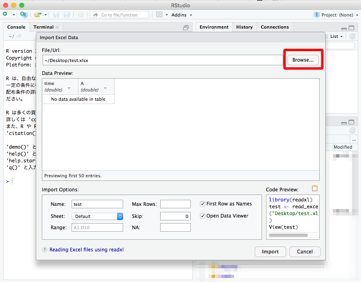The width and height of the screenshot is (361, 282).
Task: Click the view current directory arrow icon
Action: tap(19, 36)
